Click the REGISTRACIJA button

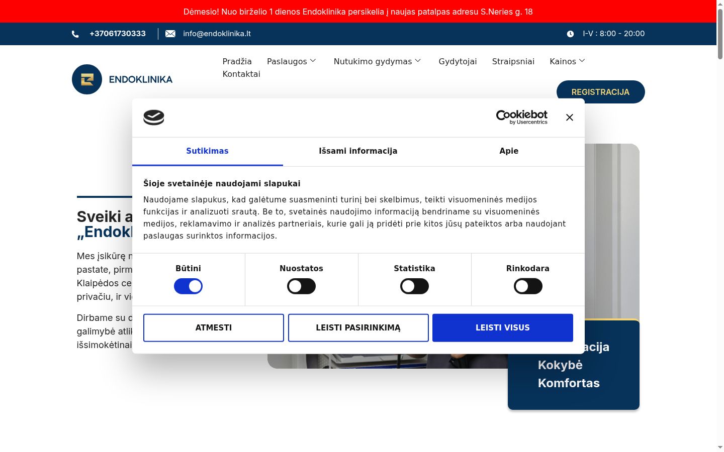click(601, 92)
